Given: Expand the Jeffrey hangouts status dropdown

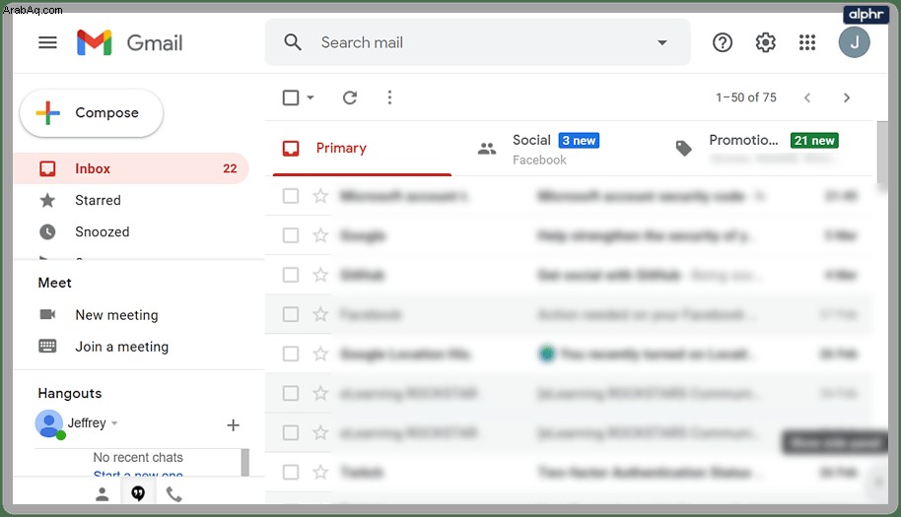Looking at the screenshot, I should click(114, 423).
